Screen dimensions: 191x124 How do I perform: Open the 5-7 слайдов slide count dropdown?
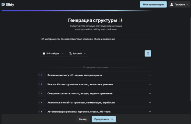click(53, 53)
